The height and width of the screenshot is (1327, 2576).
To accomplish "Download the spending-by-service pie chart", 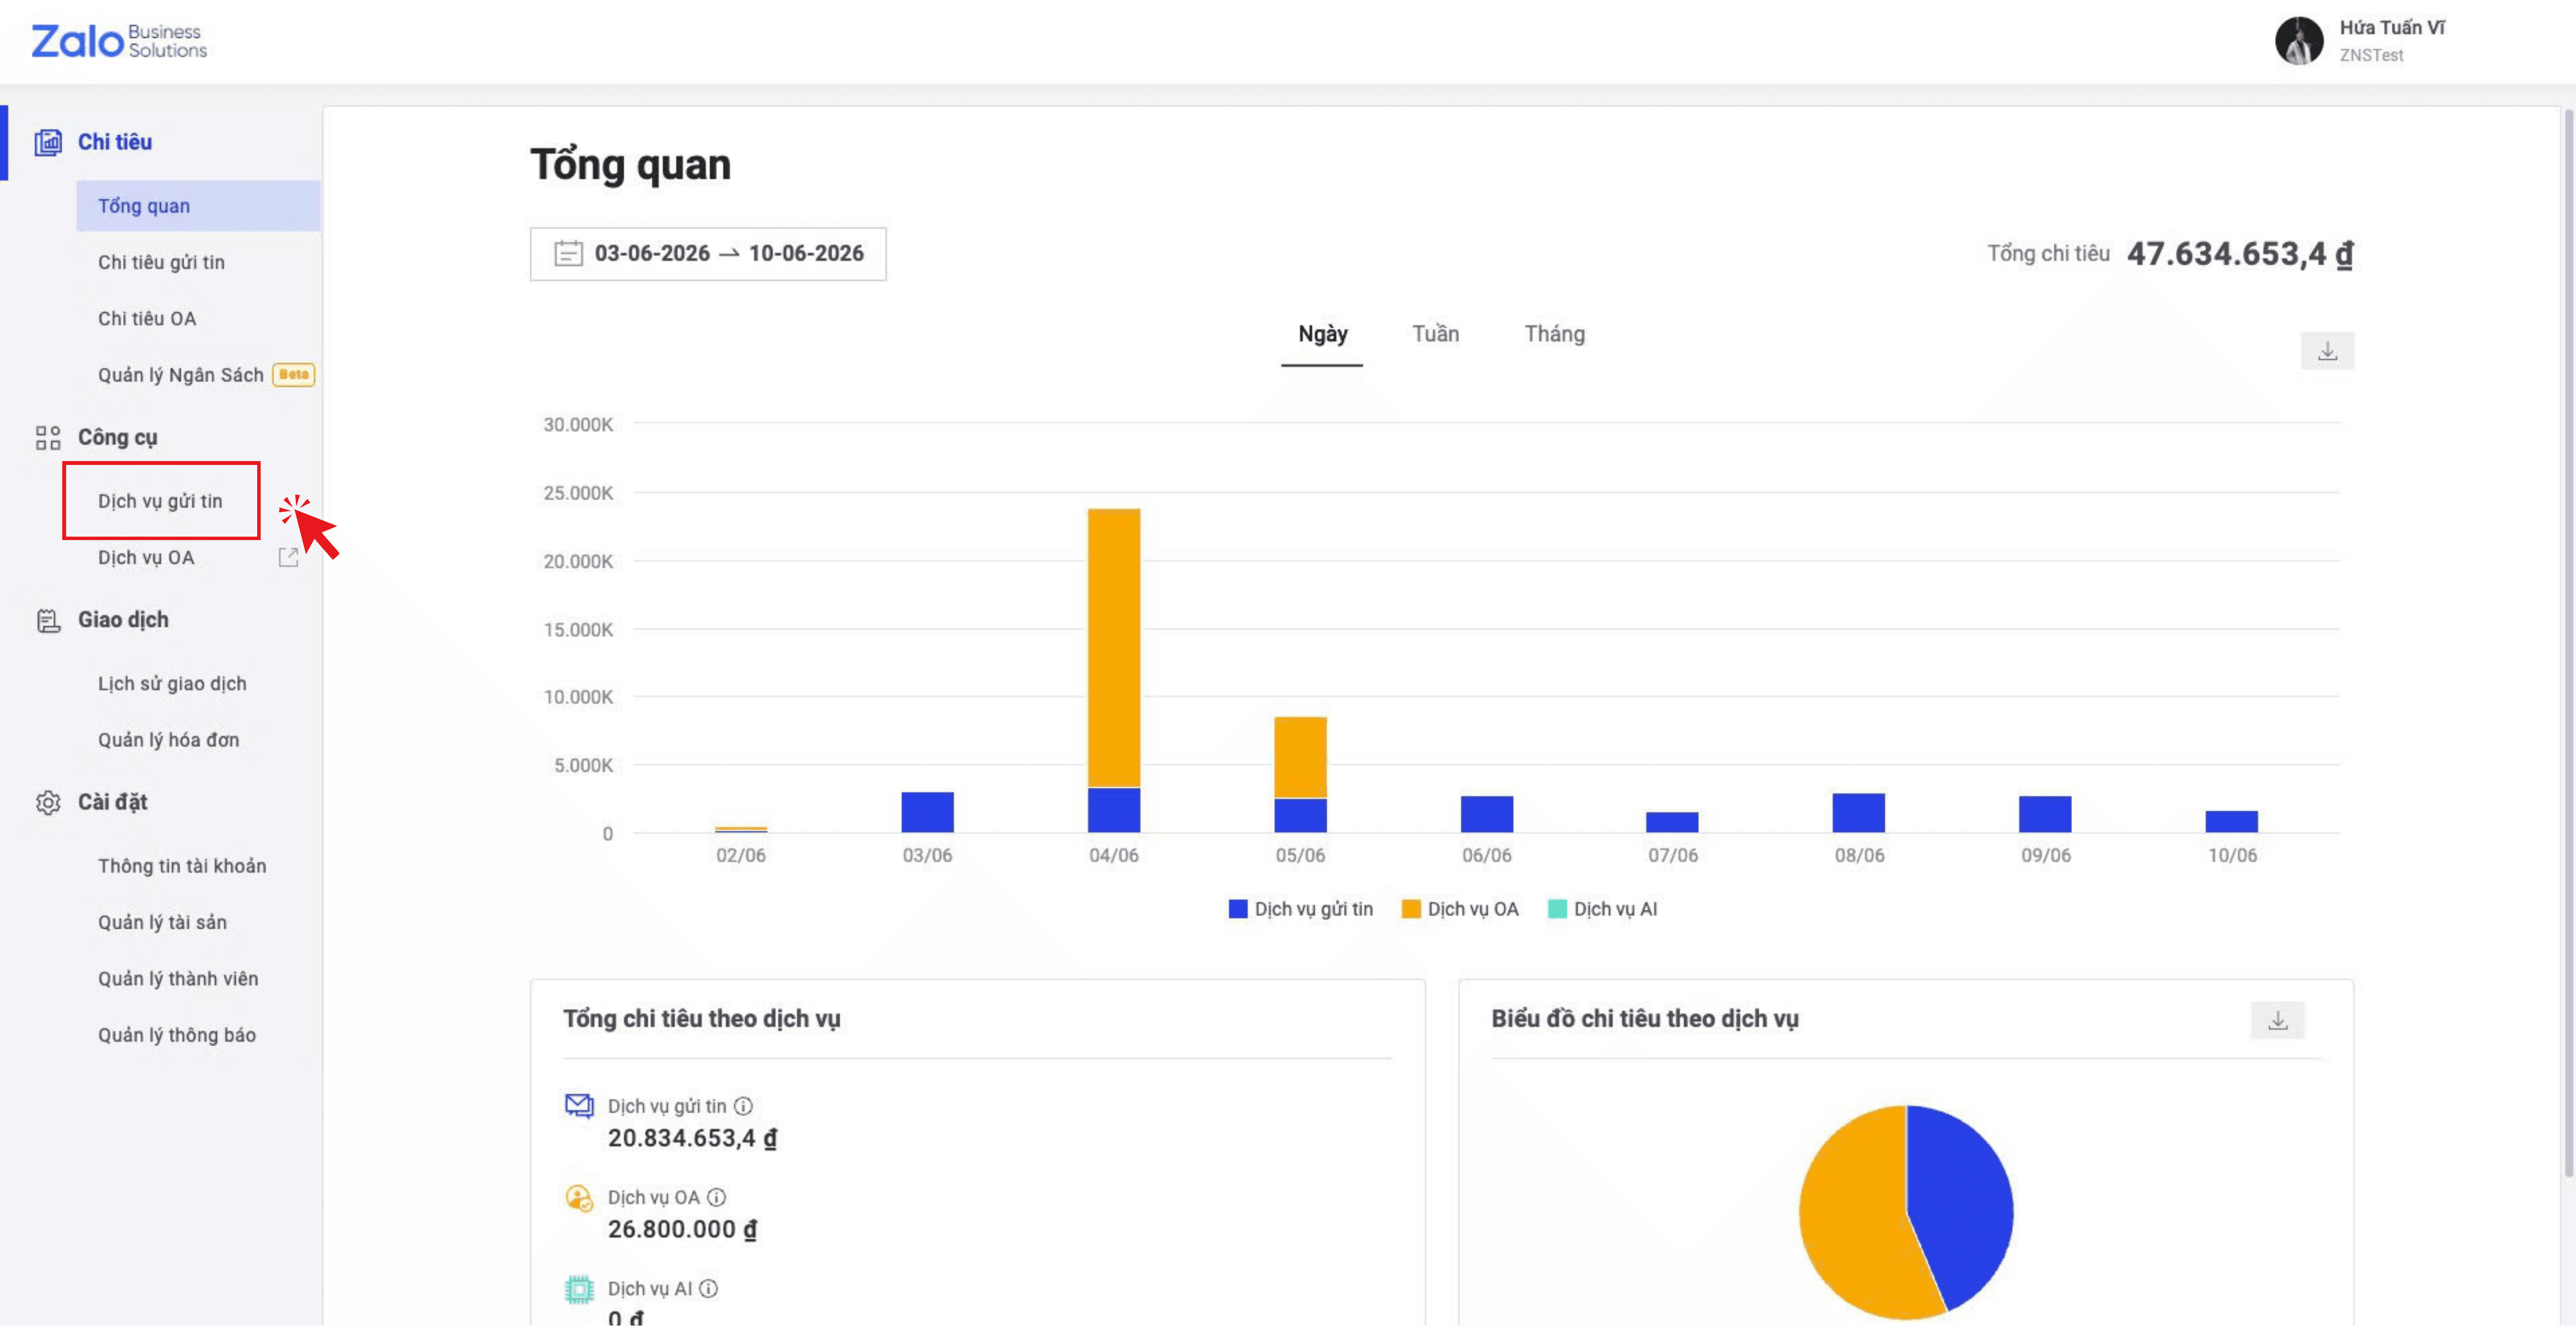I will (2277, 1020).
